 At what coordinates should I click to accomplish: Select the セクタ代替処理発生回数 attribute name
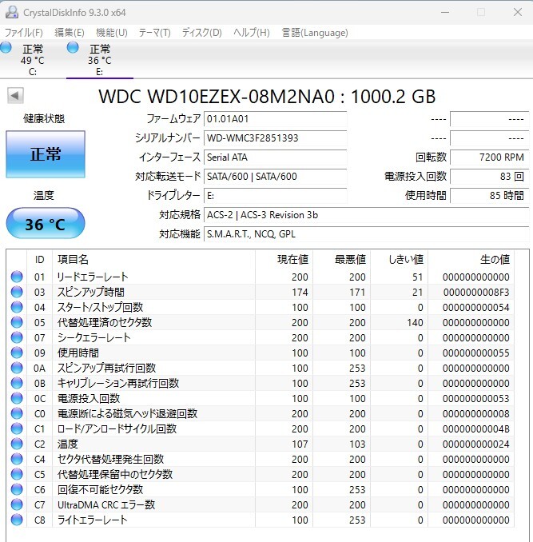[110, 460]
